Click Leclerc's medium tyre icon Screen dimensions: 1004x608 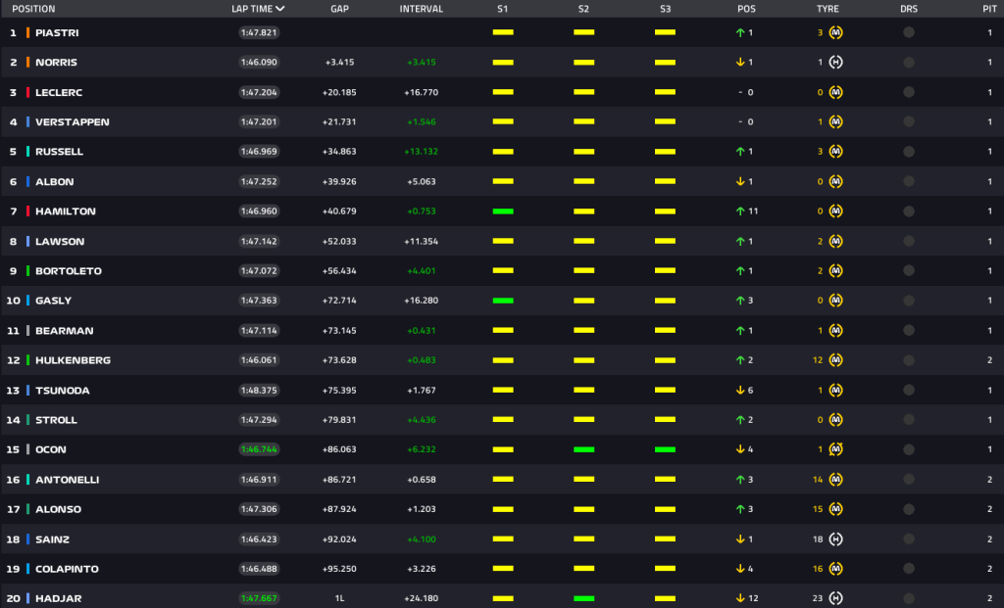[x=835, y=92]
